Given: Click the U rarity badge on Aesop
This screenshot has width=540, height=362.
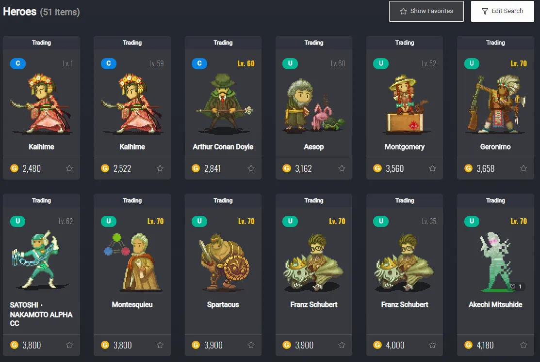Looking at the screenshot, I should click(x=290, y=63).
